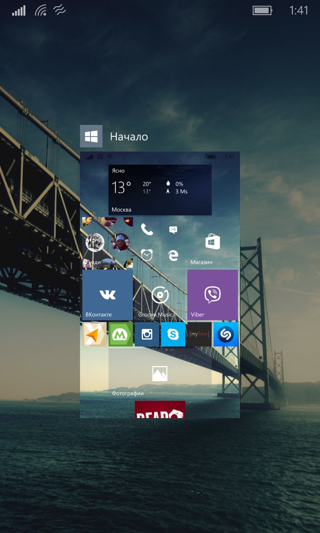320x533 pixels.
Task: Open the purple Viber tile
Action: coord(212,295)
